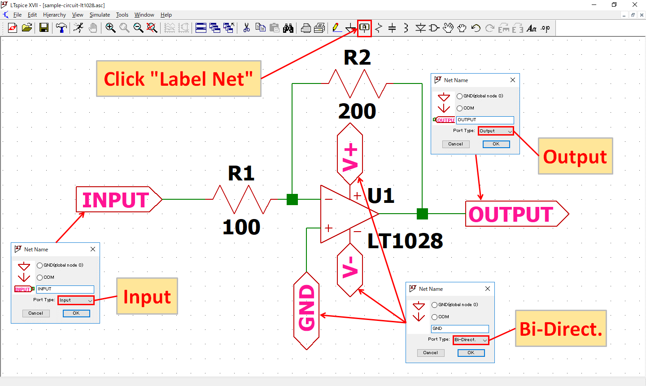The width and height of the screenshot is (646, 386).
Task: Select COM radio in Bi-Direct. Net Name dialog
Action: click(434, 317)
